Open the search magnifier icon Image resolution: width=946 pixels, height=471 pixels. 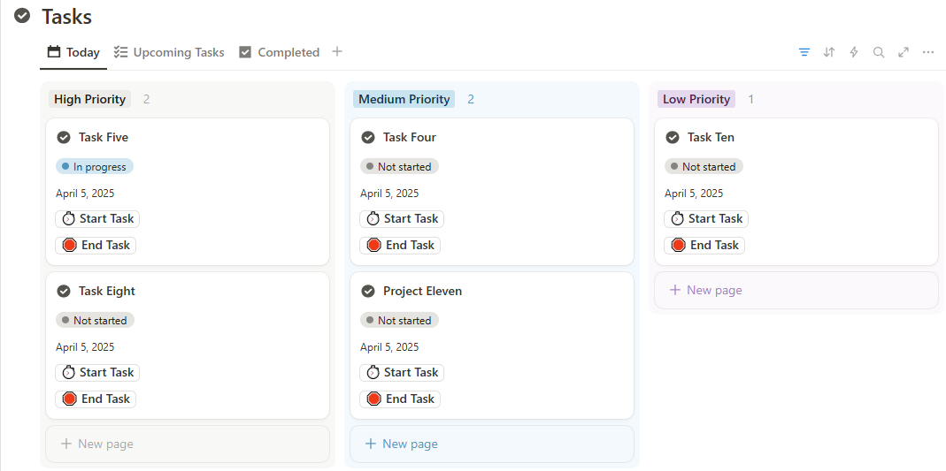[879, 52]
